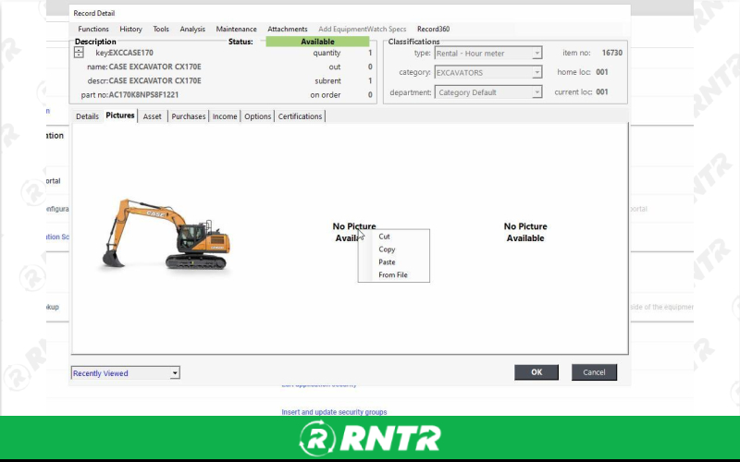740x462 pixels.
Task: Open the Certifications tab
Action: (x=300, y=116)
